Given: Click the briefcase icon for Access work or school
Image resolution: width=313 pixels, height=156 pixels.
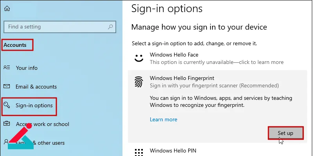Looking at the screenshot, I should click(7, 124).
